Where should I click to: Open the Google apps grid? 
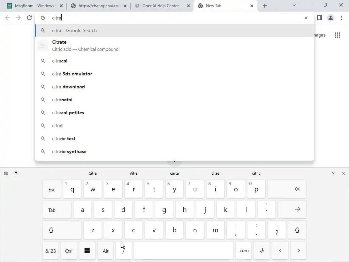[337, 35]
